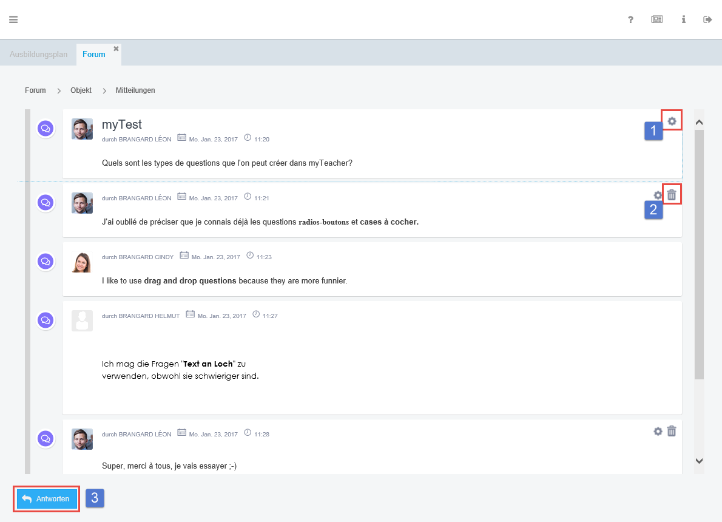Image resolution: width=722 pixels, height=522 pixels.
Task: Click the info icon in header
Action: pyautogui.click(x=683, y=19)
